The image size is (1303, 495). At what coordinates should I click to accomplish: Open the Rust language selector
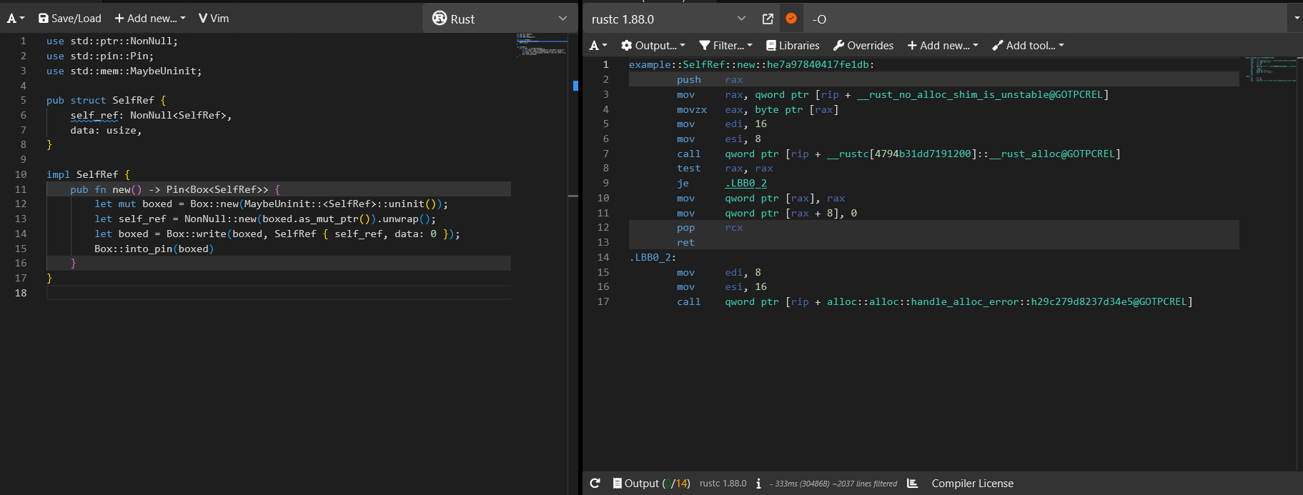[500, 19]
